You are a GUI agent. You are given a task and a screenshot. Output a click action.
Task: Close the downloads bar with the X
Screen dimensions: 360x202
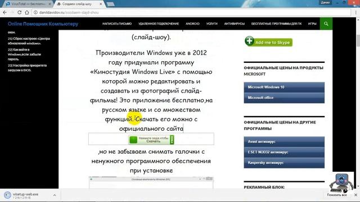pyautogui.click(x=355, y=195)
